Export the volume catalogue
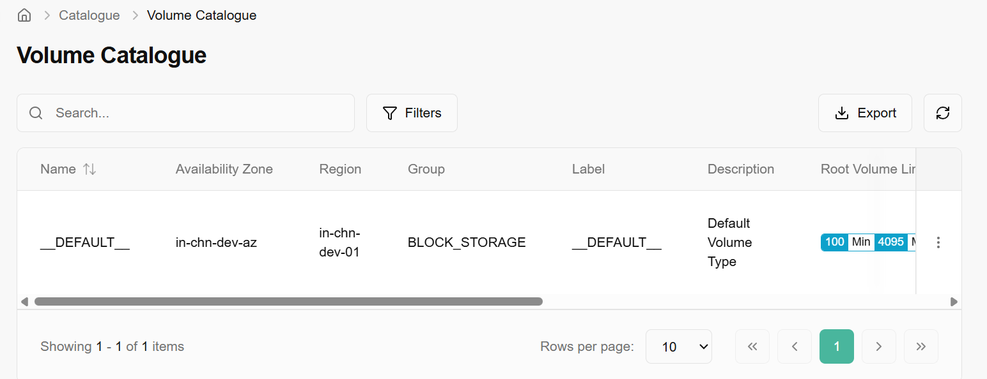987x379 pixels. click(865, 113)
